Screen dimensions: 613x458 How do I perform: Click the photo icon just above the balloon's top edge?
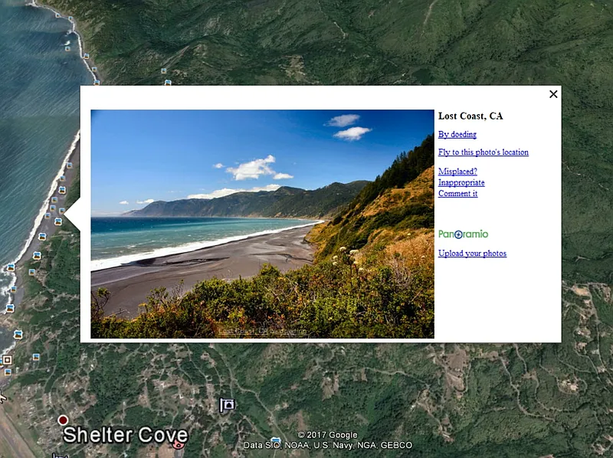pyautogui.click(x=168, y=83)
